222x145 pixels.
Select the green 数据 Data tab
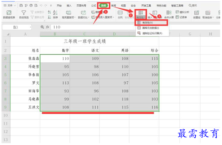coord(104,5)
